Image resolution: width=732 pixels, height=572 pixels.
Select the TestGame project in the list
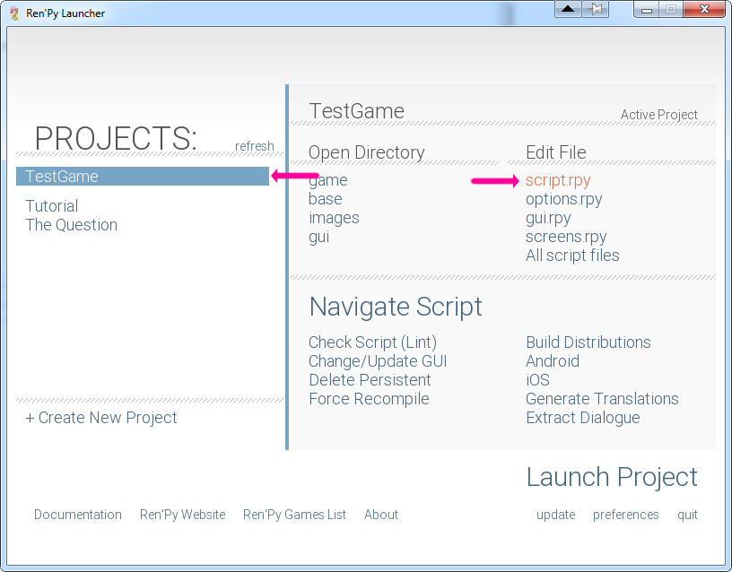143,177
